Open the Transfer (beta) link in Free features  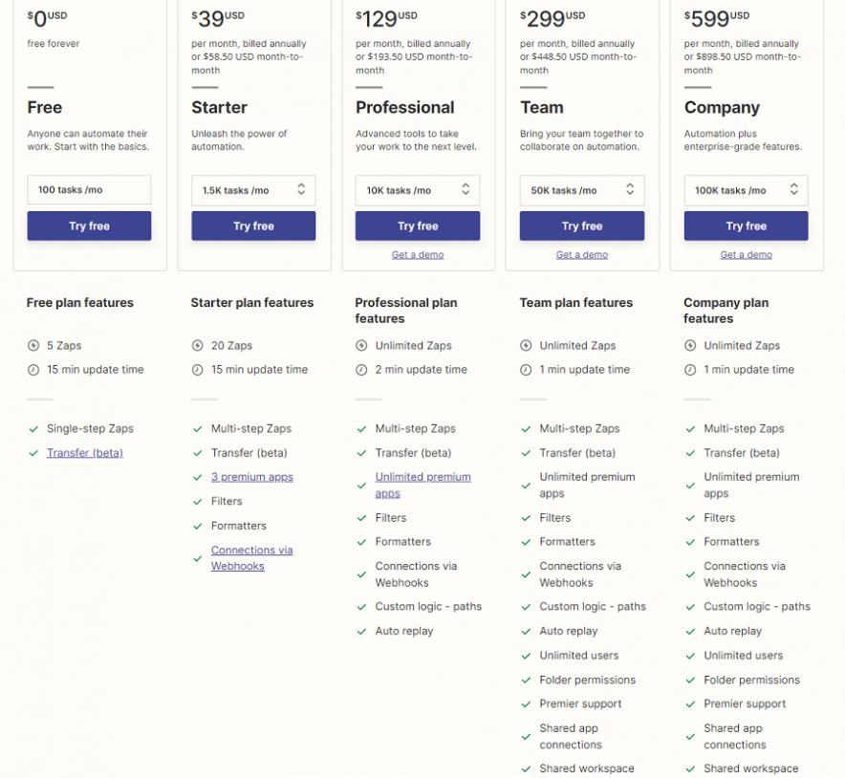point(85,453)
